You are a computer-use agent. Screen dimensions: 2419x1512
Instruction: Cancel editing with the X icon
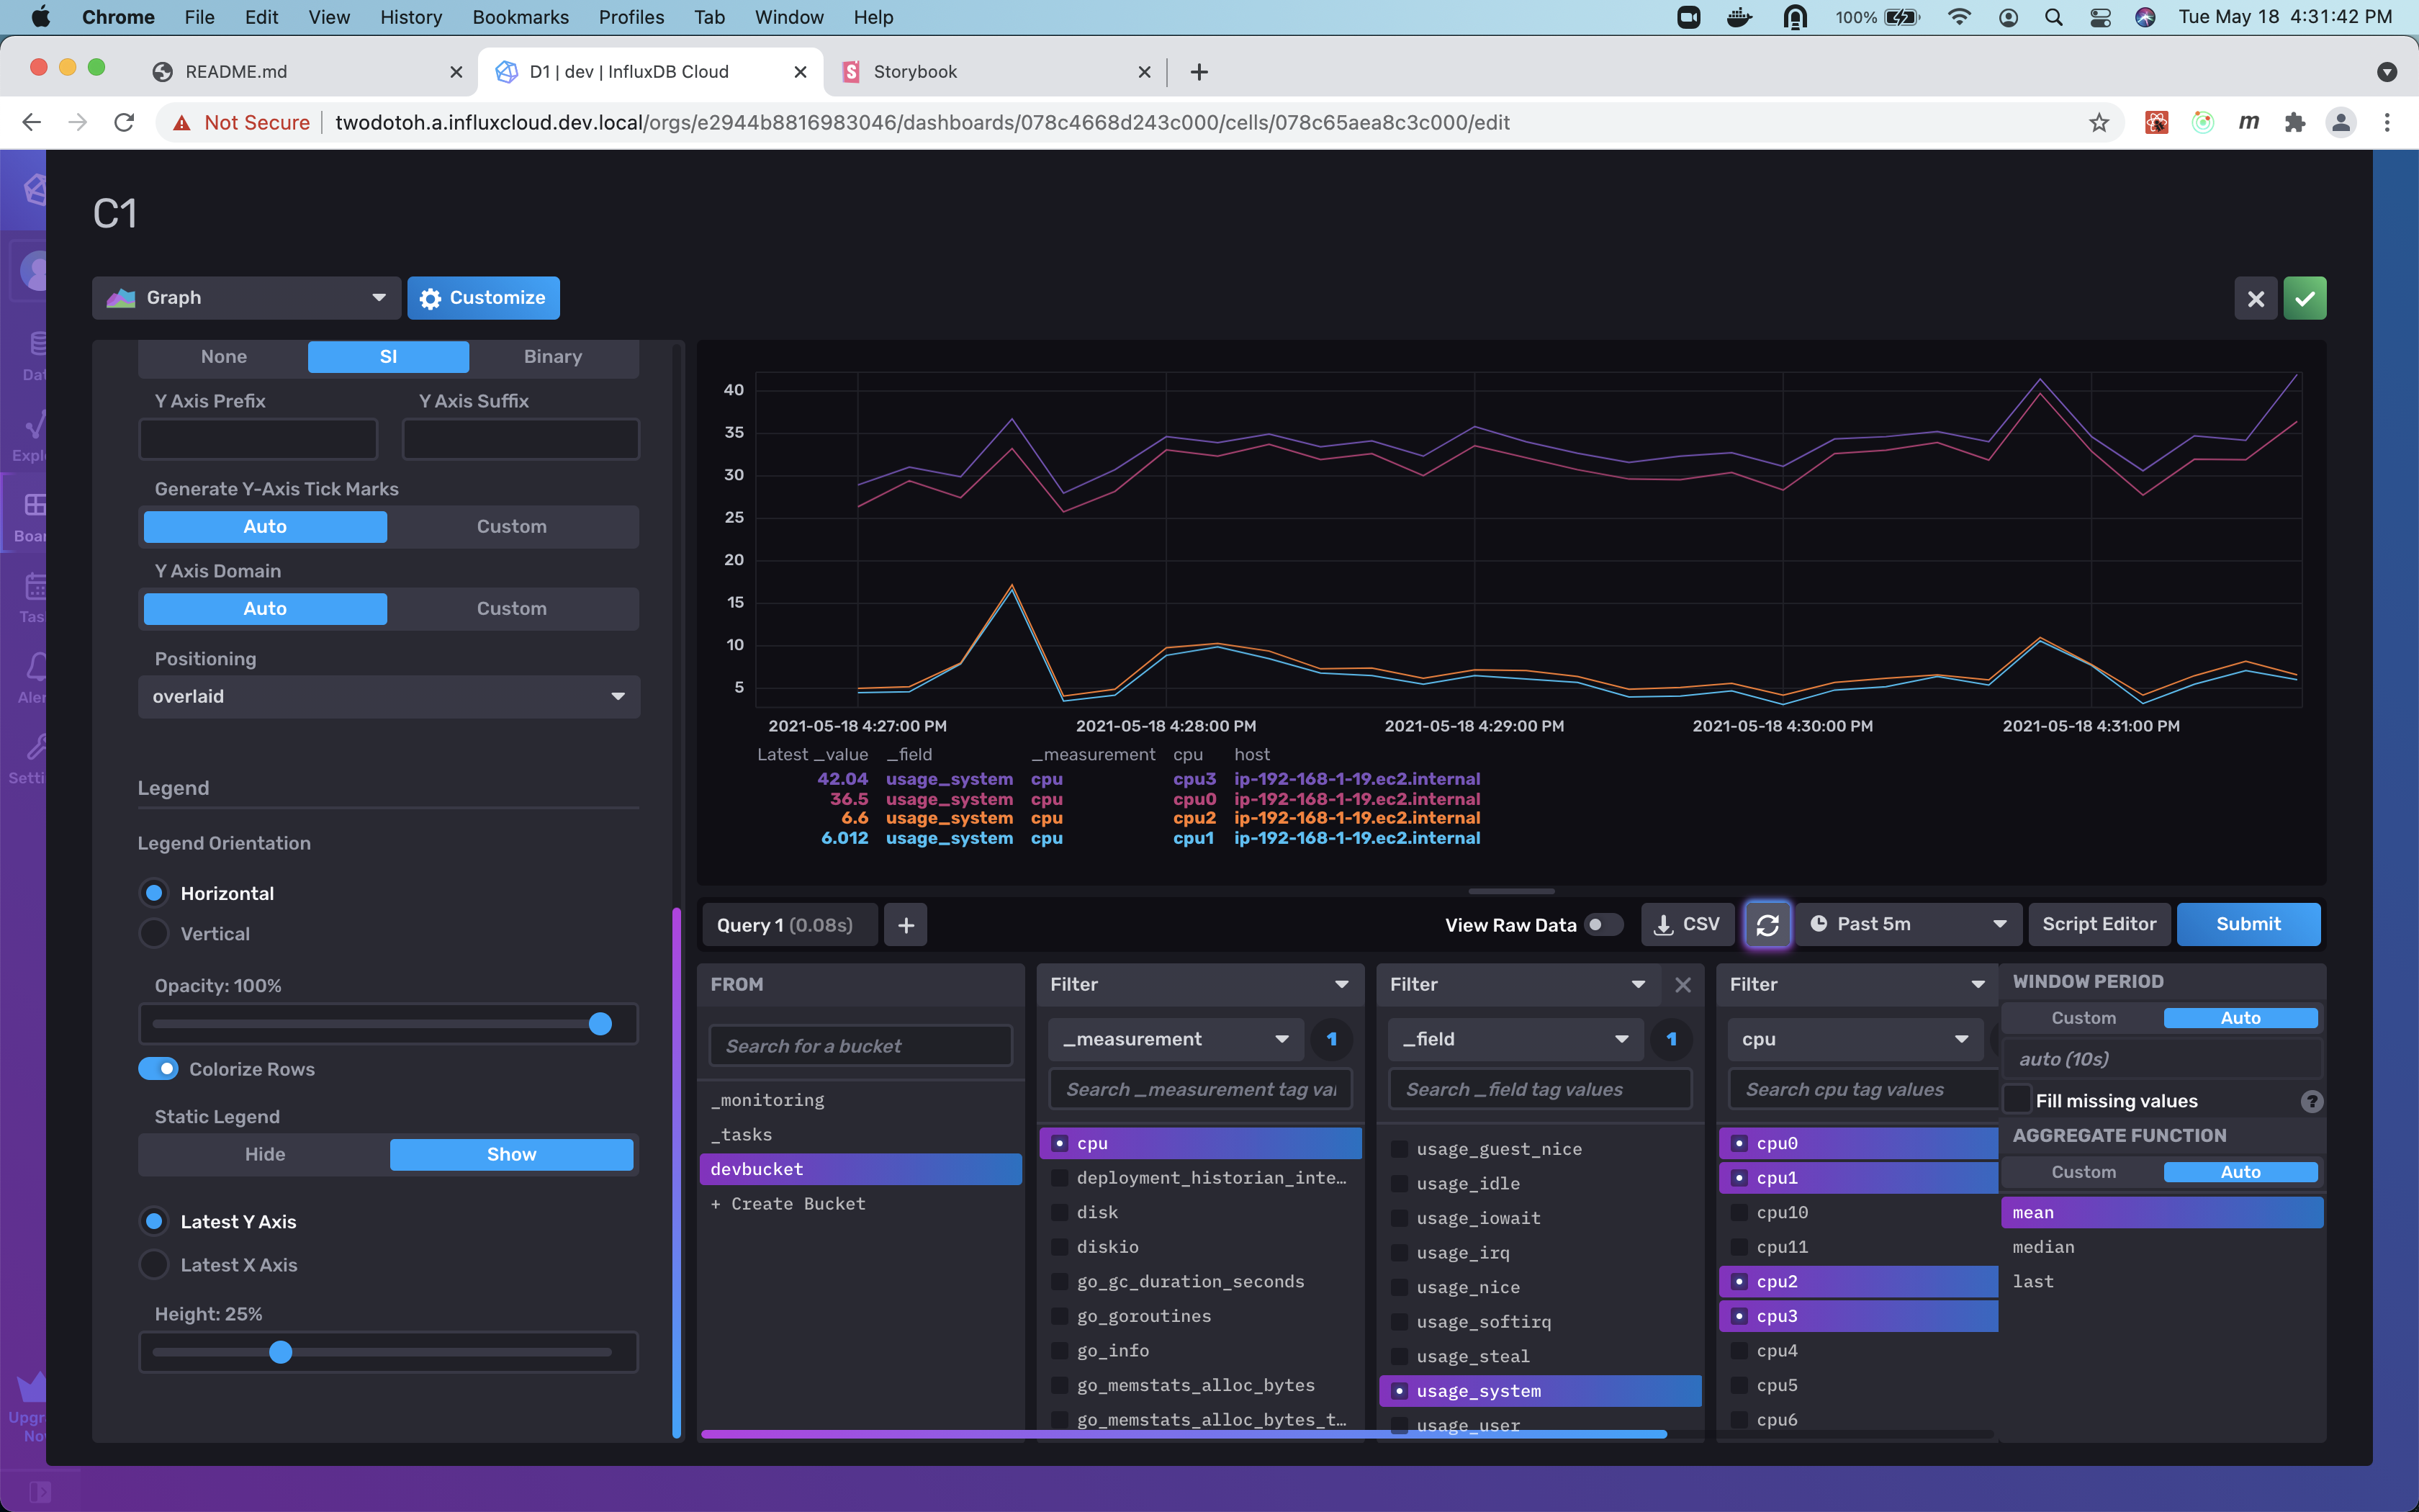pos(2256,297)
